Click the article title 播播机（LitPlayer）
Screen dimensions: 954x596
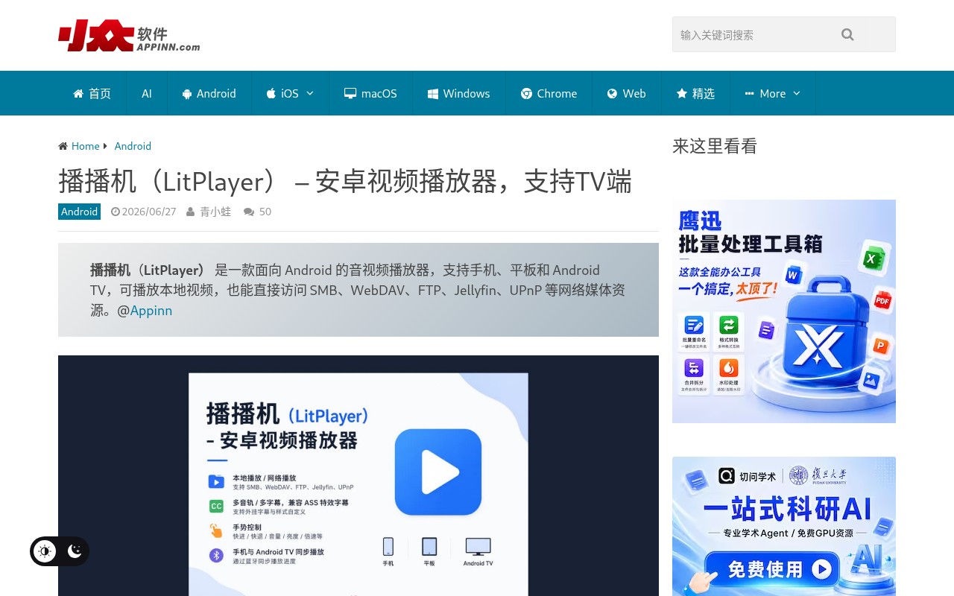click(345, 181)
